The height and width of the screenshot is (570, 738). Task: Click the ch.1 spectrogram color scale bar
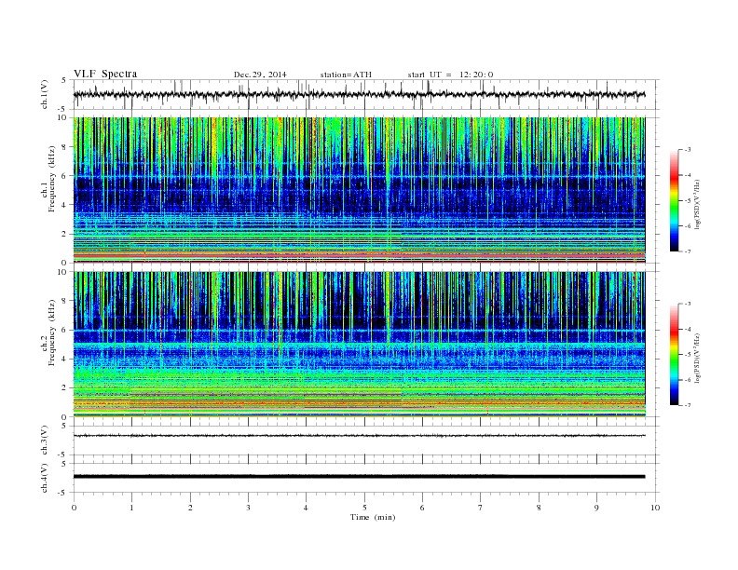coord(674,200)
